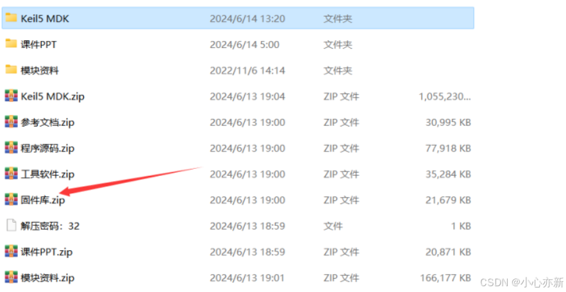Click the 文件 type of 解压密码：32
Screen dimensions: 566x292
[333, 227]
